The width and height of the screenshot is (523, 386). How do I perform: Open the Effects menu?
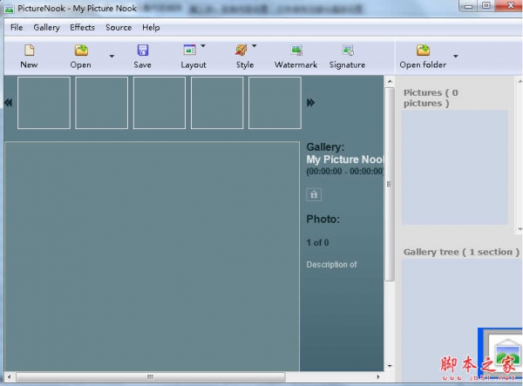point(83,27)
